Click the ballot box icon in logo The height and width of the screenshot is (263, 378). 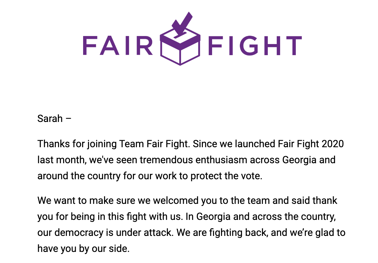(x=180, y=49)
